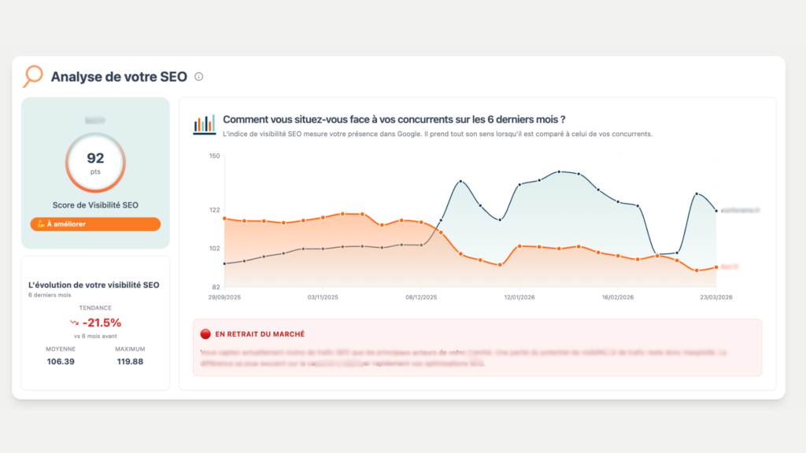This screenshot has width=806, height=453.
Task: Click the MAXIMUM value 119.88
Action: [128, 363]
